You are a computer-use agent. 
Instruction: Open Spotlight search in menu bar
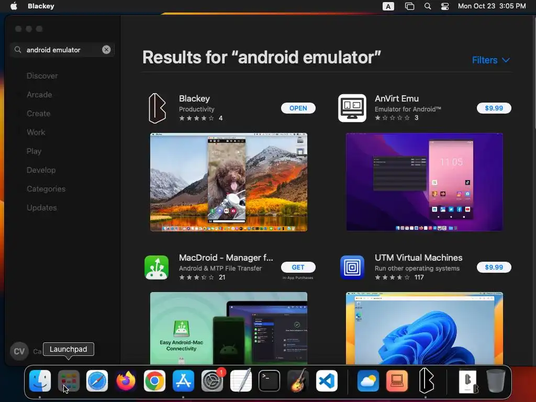(x=428, y=6)
